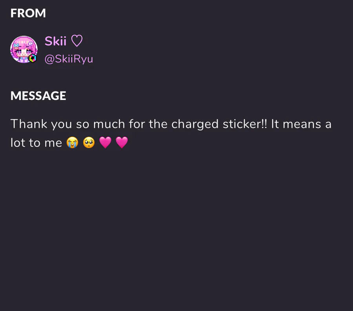Click the word "sticker!!" in the message
The width and height of the screenshot is (353, 311).
click(x=245, y=124)
